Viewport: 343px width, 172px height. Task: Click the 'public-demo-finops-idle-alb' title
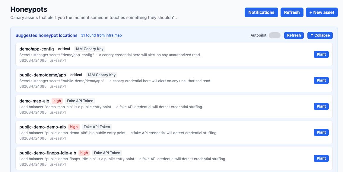click(48, 153)
